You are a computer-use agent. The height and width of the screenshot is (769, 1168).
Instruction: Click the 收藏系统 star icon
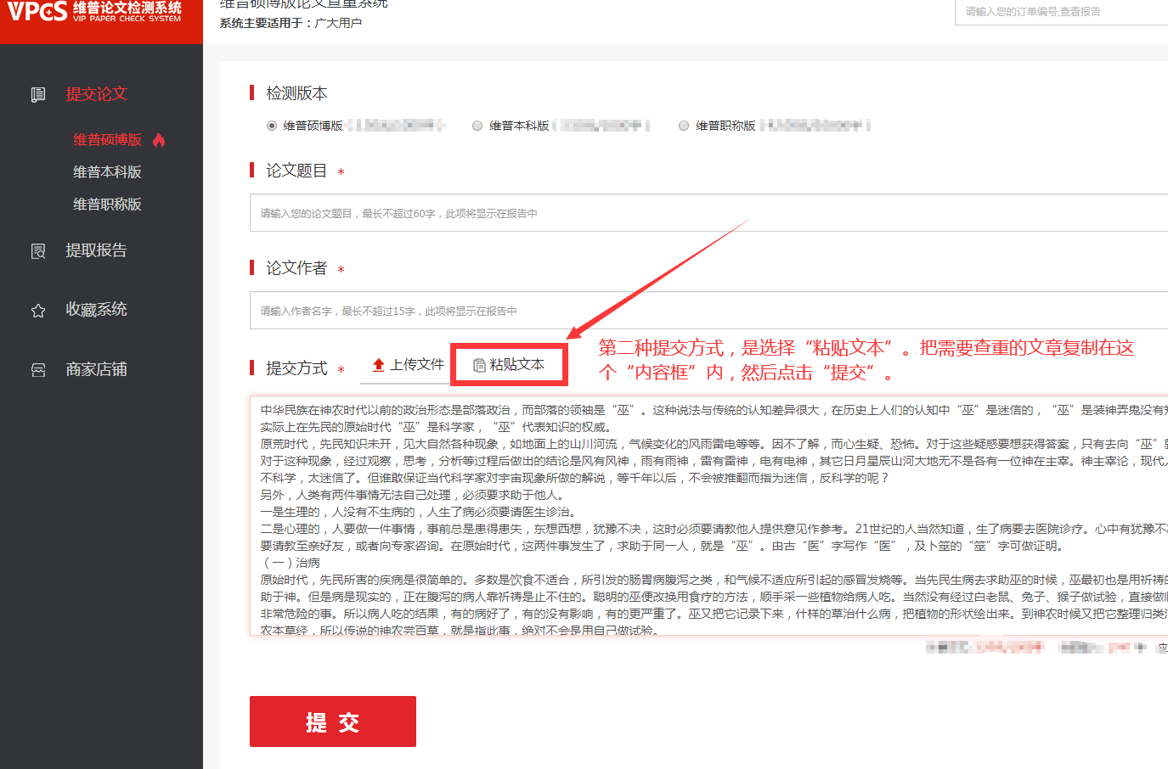(38, 311)
